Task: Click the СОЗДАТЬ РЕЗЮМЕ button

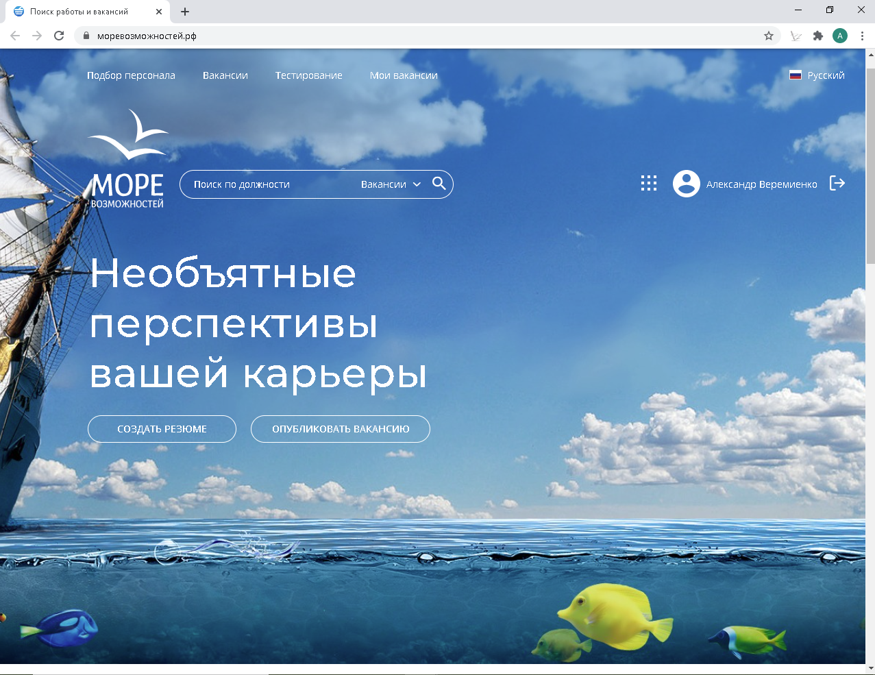Action: (162, 428)
